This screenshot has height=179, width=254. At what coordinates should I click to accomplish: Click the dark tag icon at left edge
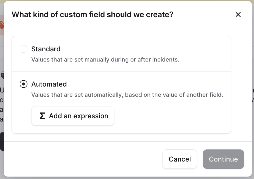click(2, 75)
